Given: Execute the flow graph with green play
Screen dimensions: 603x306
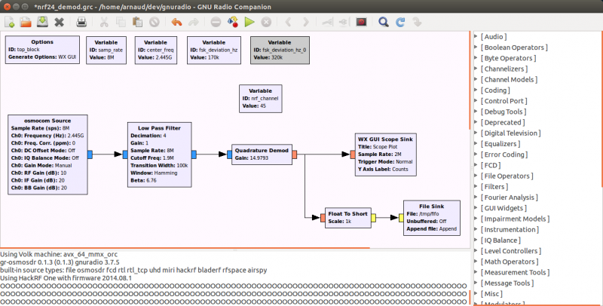Looking at the screenshot, I should [x=249, y=22].
